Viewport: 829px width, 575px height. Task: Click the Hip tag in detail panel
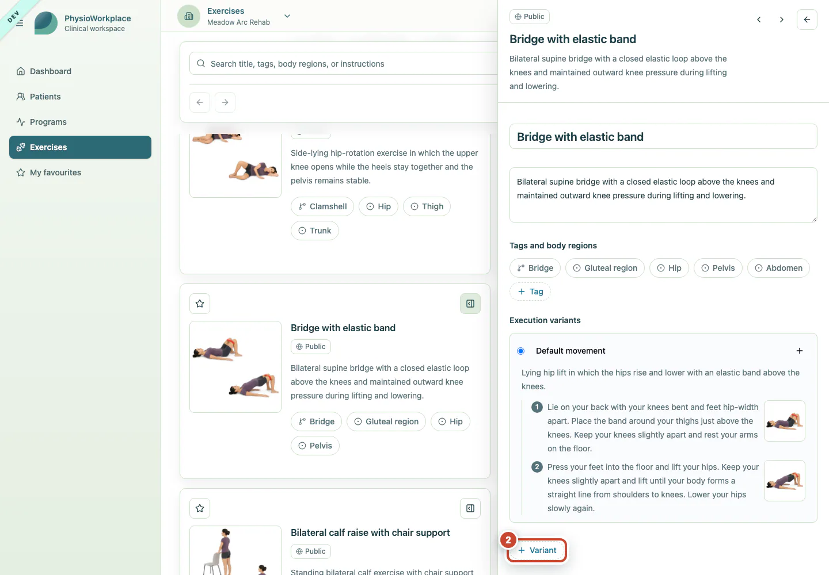pyautogui.click(x=669, y=268)
